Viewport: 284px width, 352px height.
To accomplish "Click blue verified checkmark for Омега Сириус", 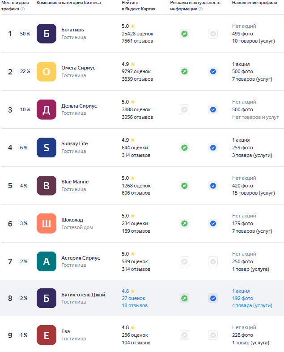I will click(213, 72).
